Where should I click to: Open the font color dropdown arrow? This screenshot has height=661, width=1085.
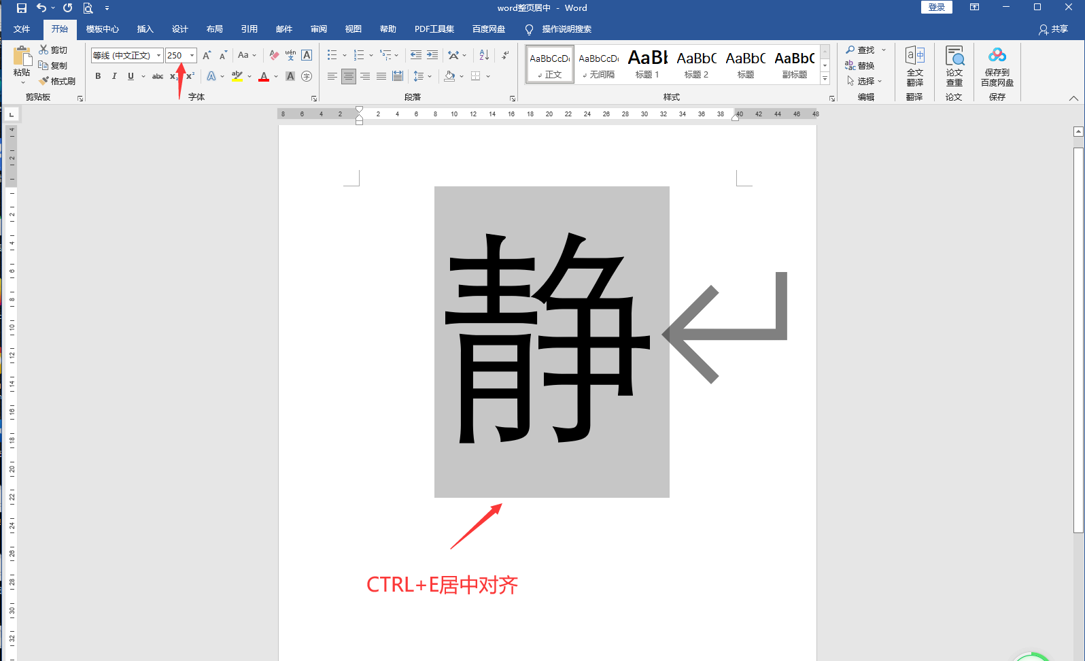[276, 76]
